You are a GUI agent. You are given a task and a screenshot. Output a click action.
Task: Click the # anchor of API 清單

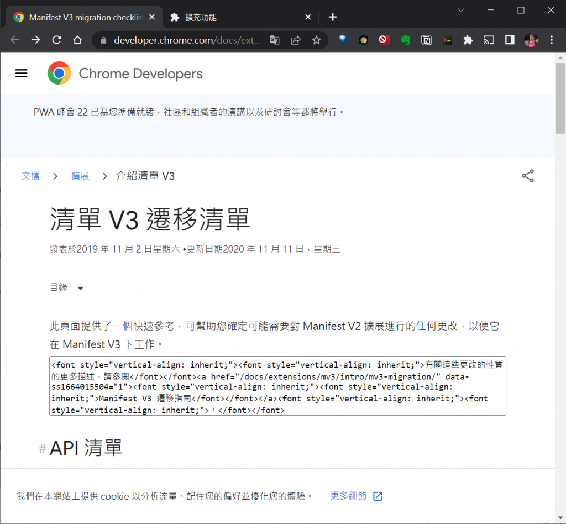42,449
